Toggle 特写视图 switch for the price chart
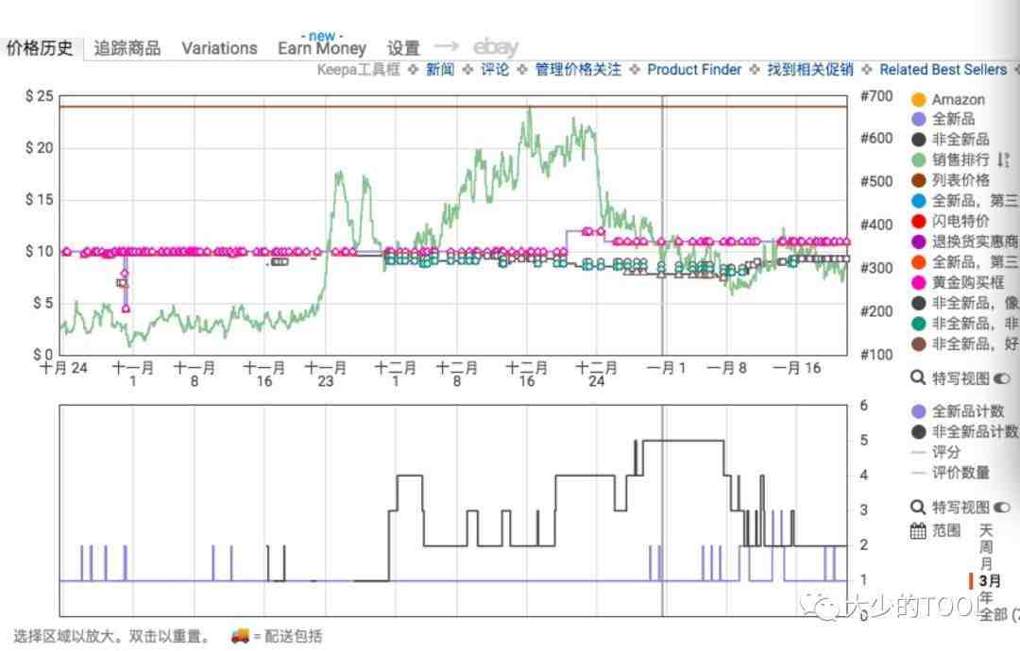The image size is (1020, 651). click(x=1001, y=378)
